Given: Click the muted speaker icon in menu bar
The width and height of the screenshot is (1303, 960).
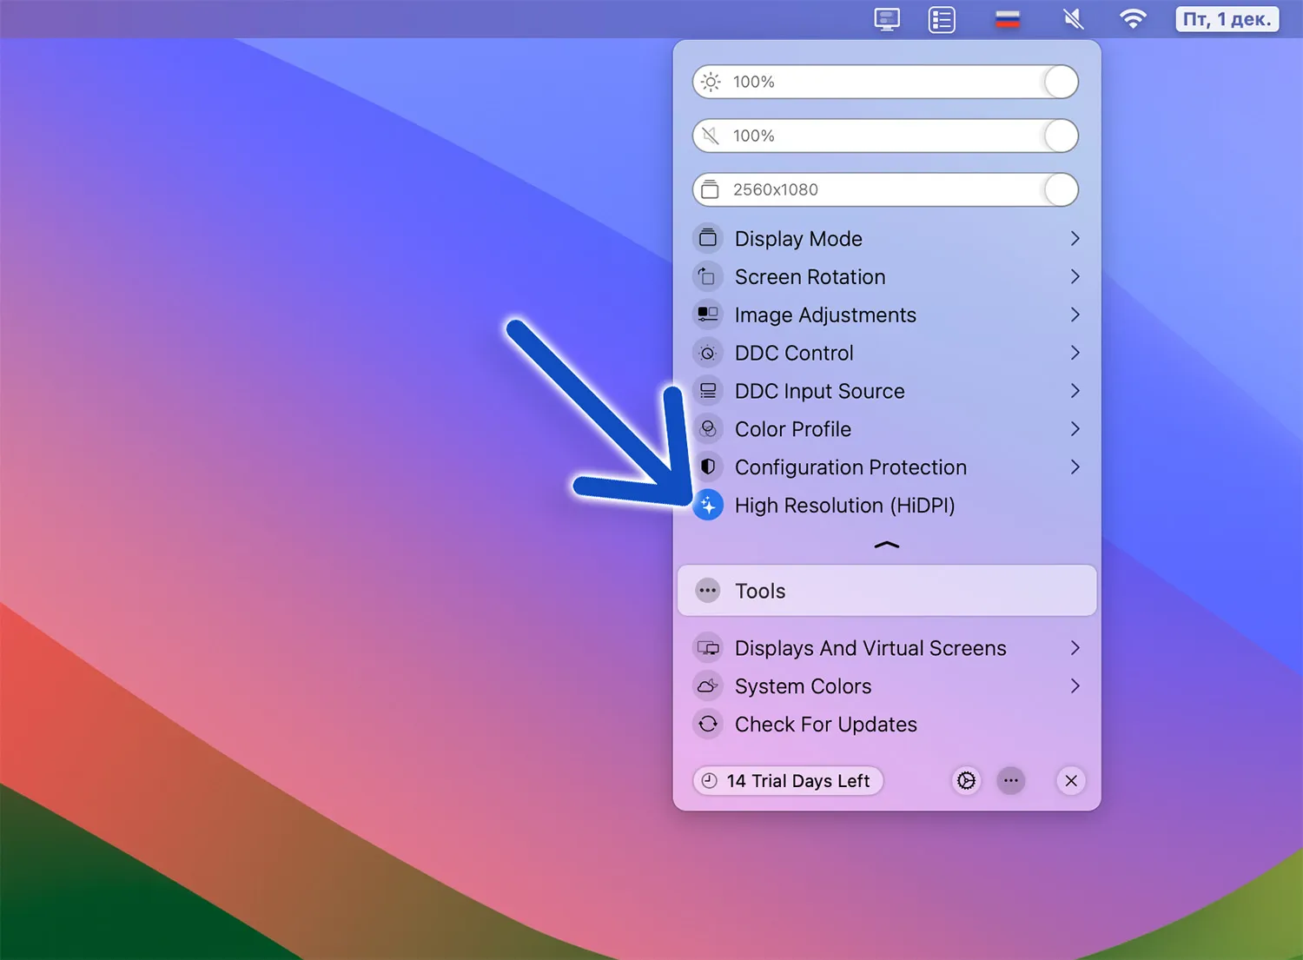Looking at the screenshot, I should (1074, 19).
